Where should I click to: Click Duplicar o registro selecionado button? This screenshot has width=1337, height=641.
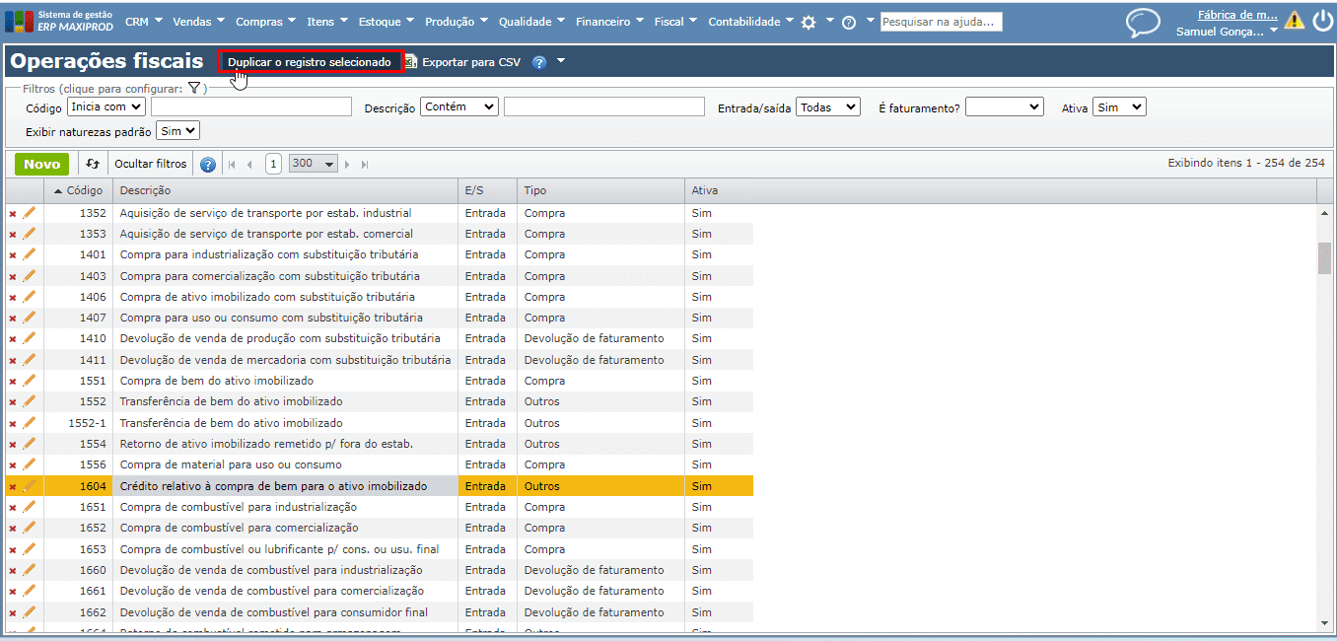(x=310, y=62)
